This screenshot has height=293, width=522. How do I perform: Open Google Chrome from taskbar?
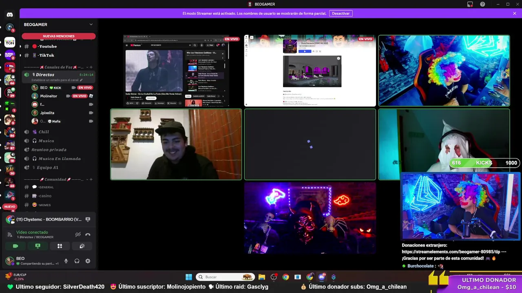(285, 277)
